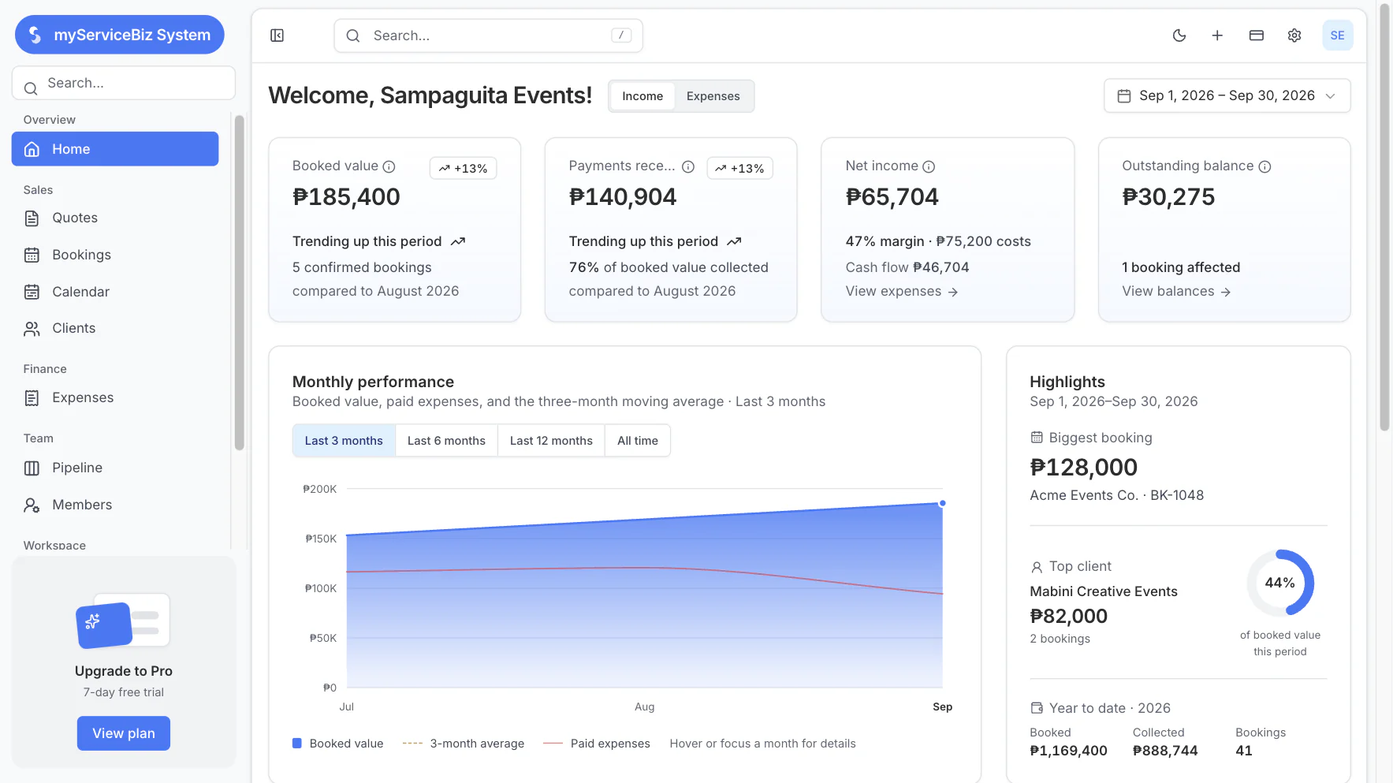This screenshot has height=783, width=1393.
Task: Toggle the sidebar collapse icon
Action: pos(277,35)
